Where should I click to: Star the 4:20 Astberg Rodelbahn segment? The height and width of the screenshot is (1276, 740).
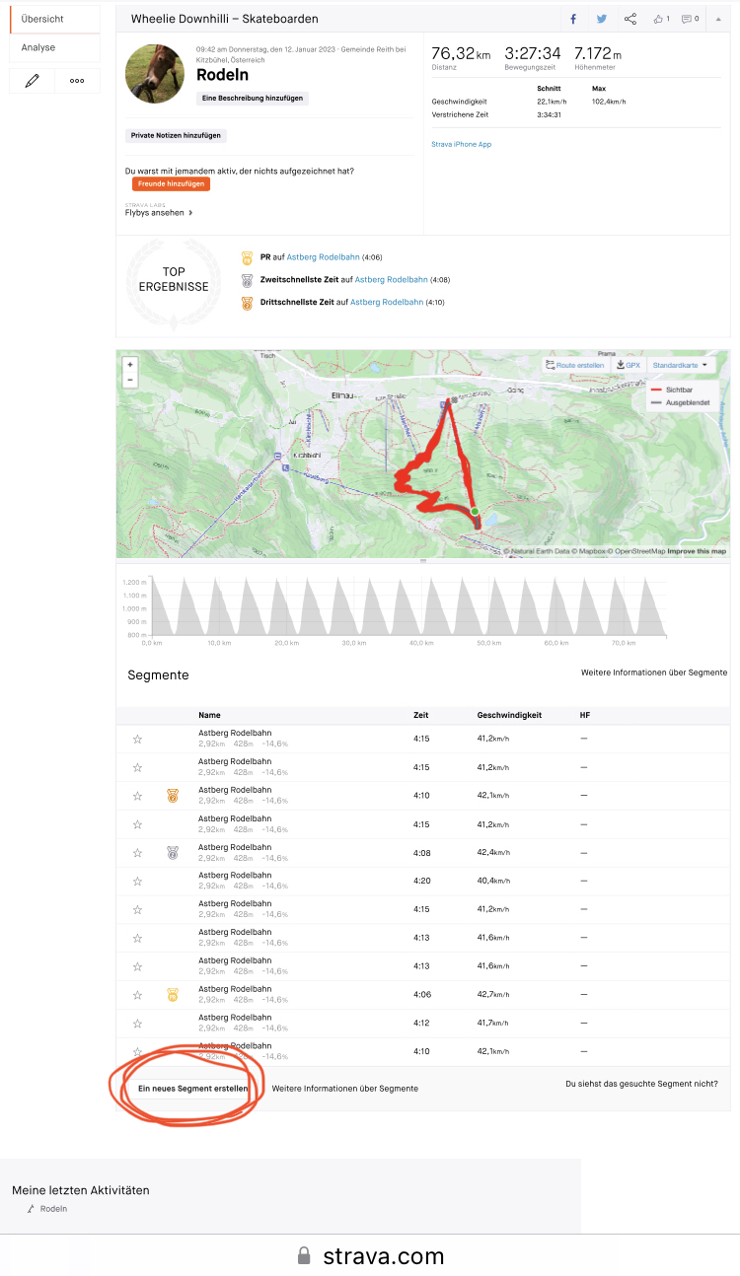click(x=137, y=881)
